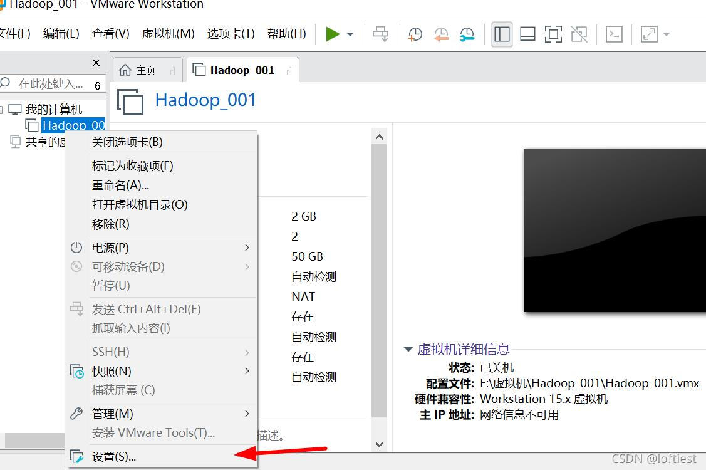The height and width of the screenshot is (470, 706).
Task: Click 捕获屏幕 (C) menu entry
Action: (x=161, y=390)
